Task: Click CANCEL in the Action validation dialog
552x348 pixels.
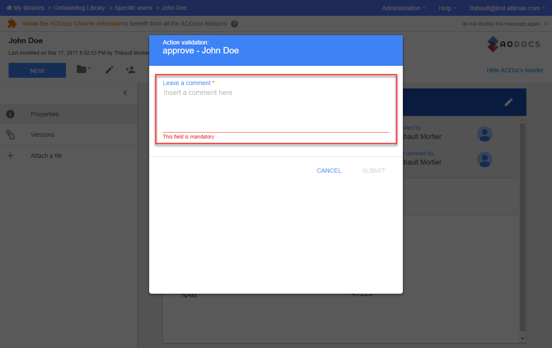Action: click(329, 171)
